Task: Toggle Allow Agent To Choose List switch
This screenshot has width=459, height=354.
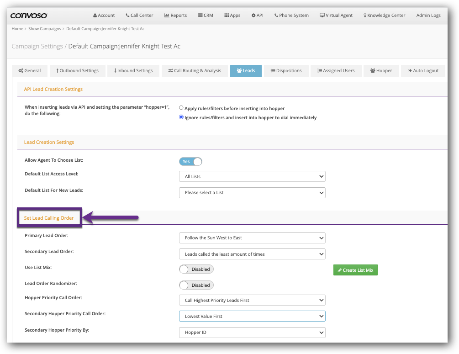Action: [x=190, y=161]
